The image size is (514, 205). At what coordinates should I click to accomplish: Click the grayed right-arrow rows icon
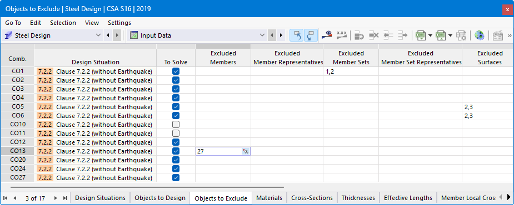point(402,35)
